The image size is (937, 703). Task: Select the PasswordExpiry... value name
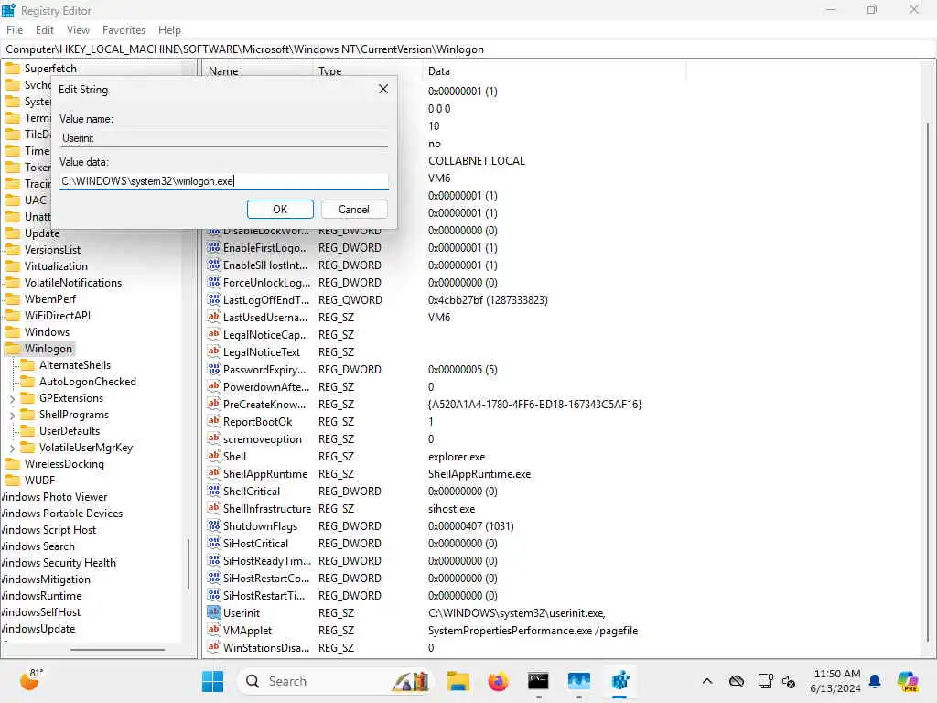pyautogui.click(x=264, y=370)
